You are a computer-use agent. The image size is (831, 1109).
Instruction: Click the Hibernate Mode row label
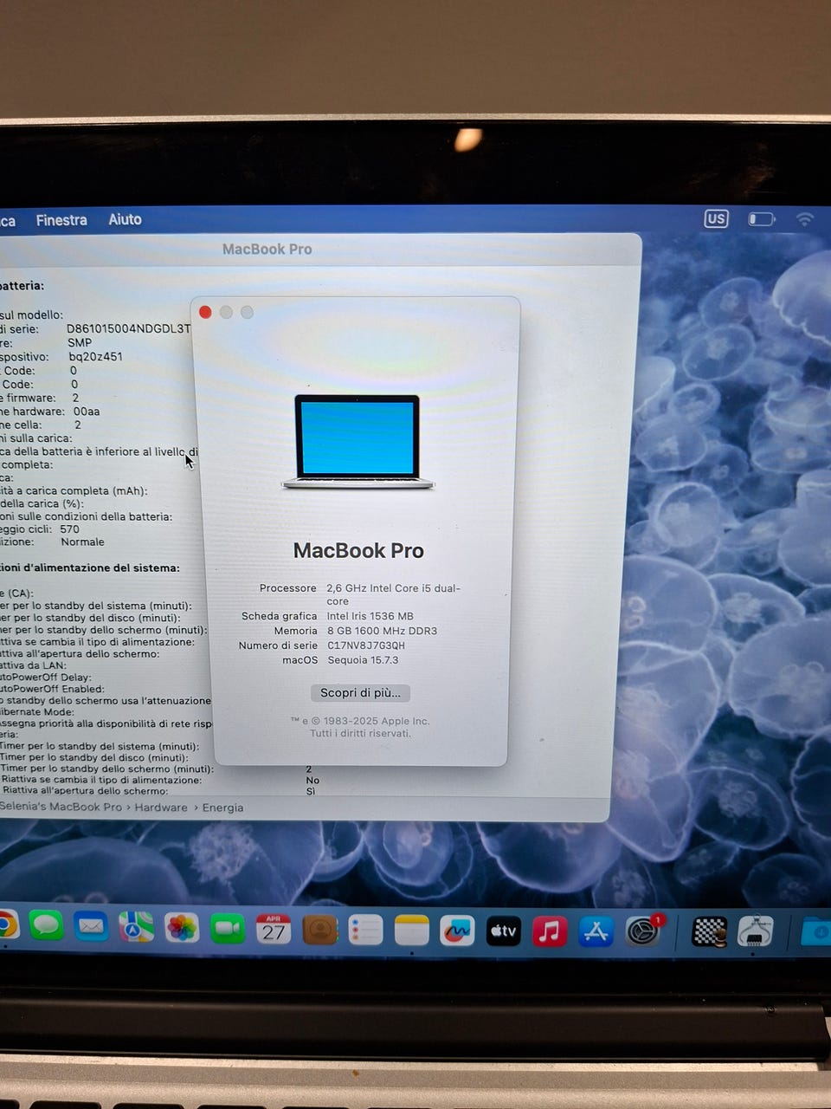(x=36, y=712)
